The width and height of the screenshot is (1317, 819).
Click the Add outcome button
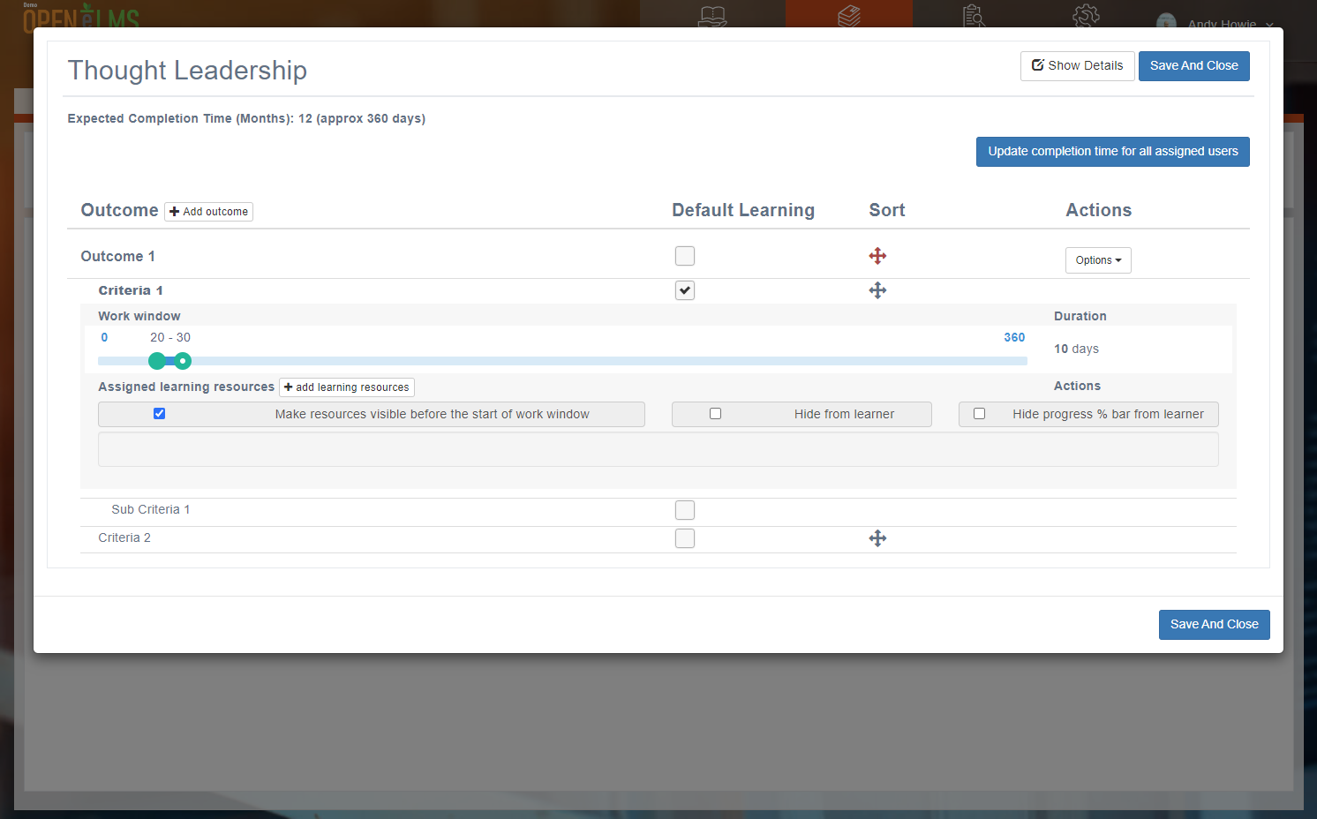coord(209,212)
